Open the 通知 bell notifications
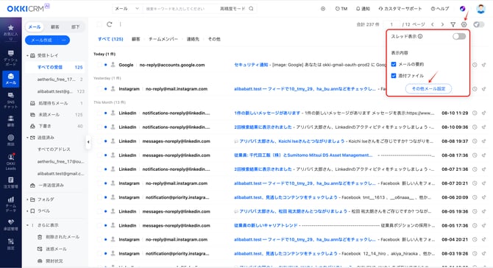This screenshot has width=493, height=268. click(363, 9)
